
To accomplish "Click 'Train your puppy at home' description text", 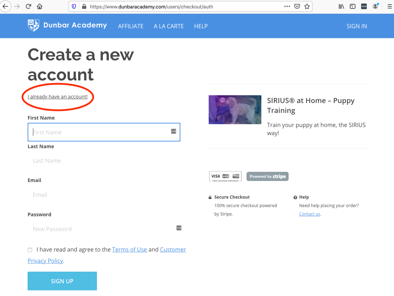I will [316, 129].
